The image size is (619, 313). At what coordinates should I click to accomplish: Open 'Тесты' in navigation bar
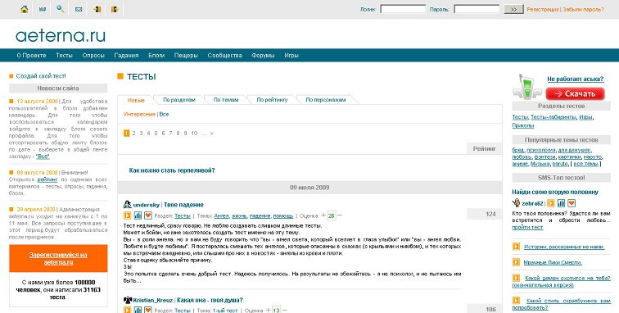coord(64,56)
